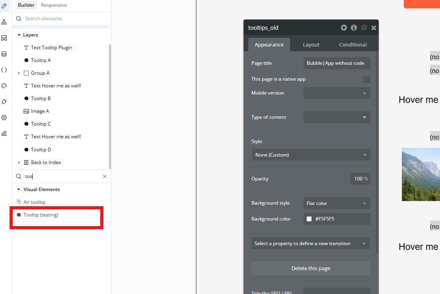Open the Workflow tab icon in sidebar
The height and width of the screenshot is (294, 440).
[x=4, y=22]
